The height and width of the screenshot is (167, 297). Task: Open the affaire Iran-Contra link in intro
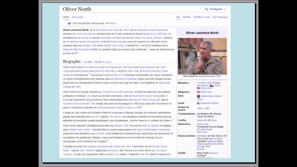pyautogui.click(x=114, y=46)
